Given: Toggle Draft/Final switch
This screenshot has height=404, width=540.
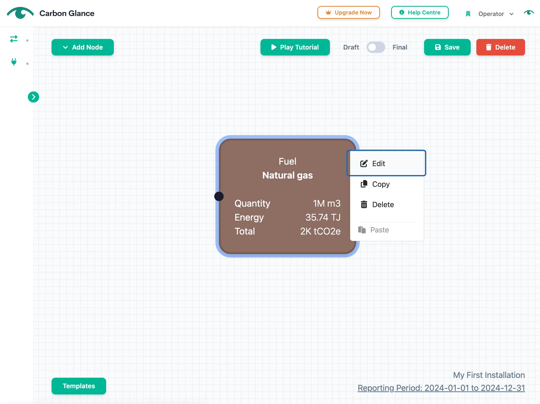Looking at the screenshot, I should click(x=376, y=47).
